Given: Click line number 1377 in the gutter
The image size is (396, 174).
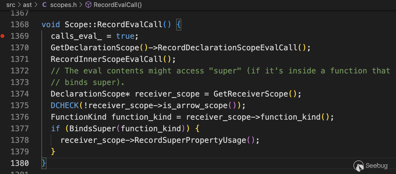Looking at the screenshot, I should [x=20, y=129].
